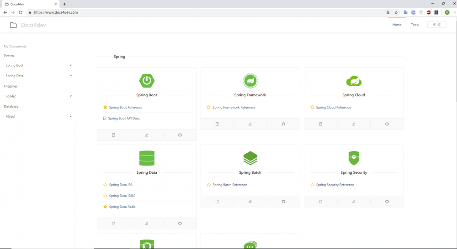Expand Spring Boot in the sidebar
Viewport: 457px width, 249px height.
38,66
